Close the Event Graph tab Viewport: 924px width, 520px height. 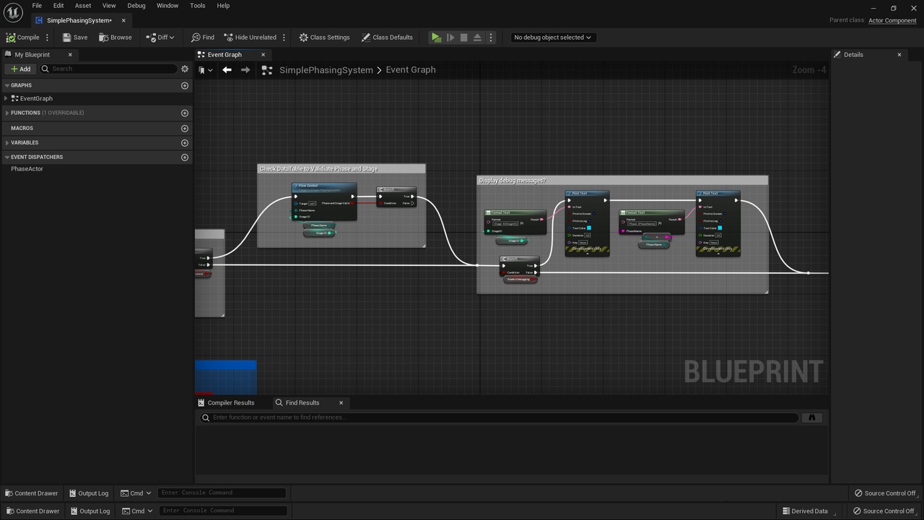pyautogui.click(x=263, y=55)
